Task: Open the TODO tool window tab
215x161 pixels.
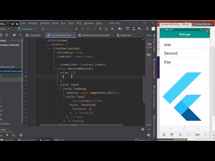Action: [x=60, y=140]
